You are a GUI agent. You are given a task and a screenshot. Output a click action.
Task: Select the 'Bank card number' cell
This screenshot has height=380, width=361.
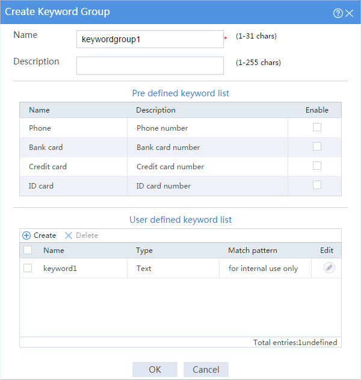[208, 148]
